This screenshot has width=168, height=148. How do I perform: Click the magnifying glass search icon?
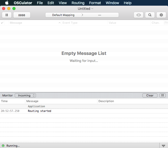pyautogui.click(x=150, y=15)
